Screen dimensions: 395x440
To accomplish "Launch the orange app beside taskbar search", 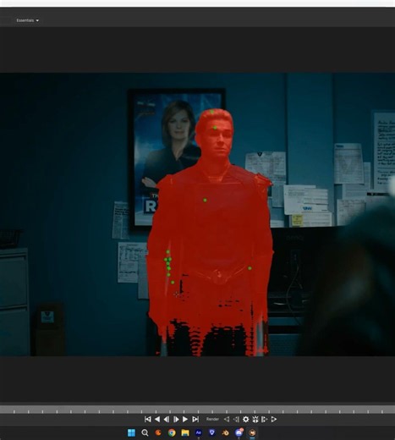I will click(158, 432).
